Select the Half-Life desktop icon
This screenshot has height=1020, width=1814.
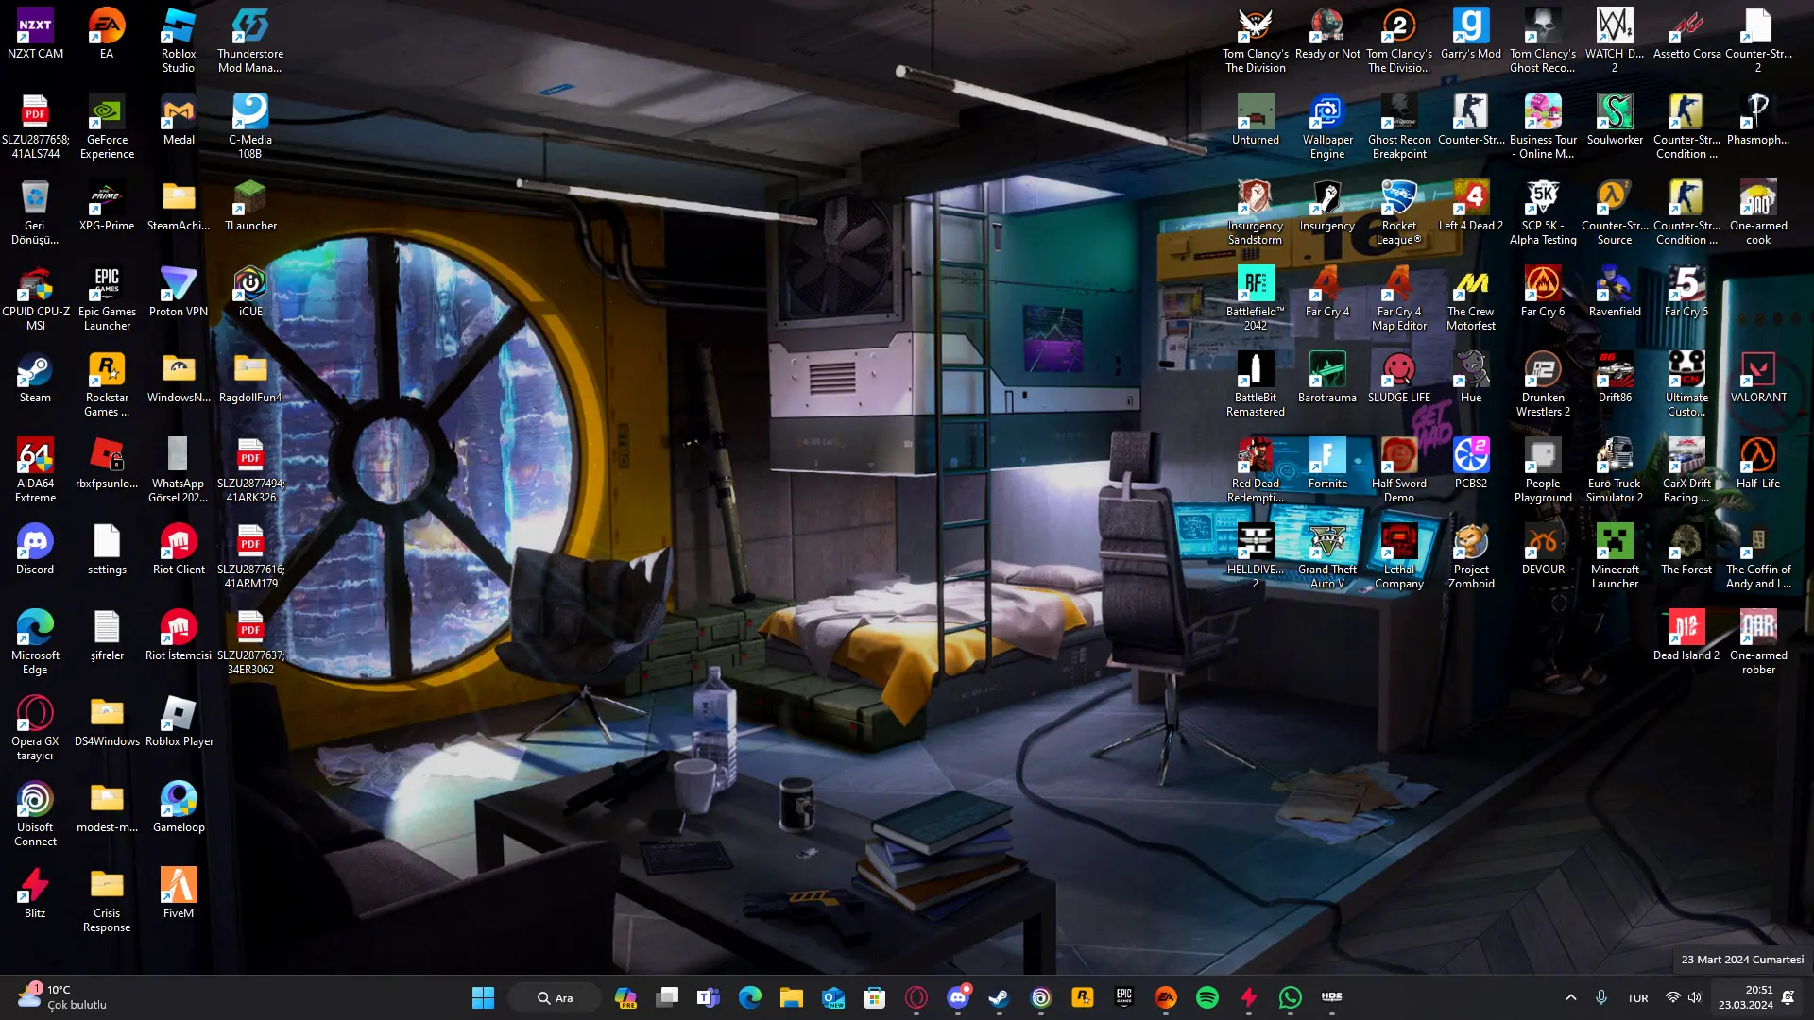point(1758,465)
